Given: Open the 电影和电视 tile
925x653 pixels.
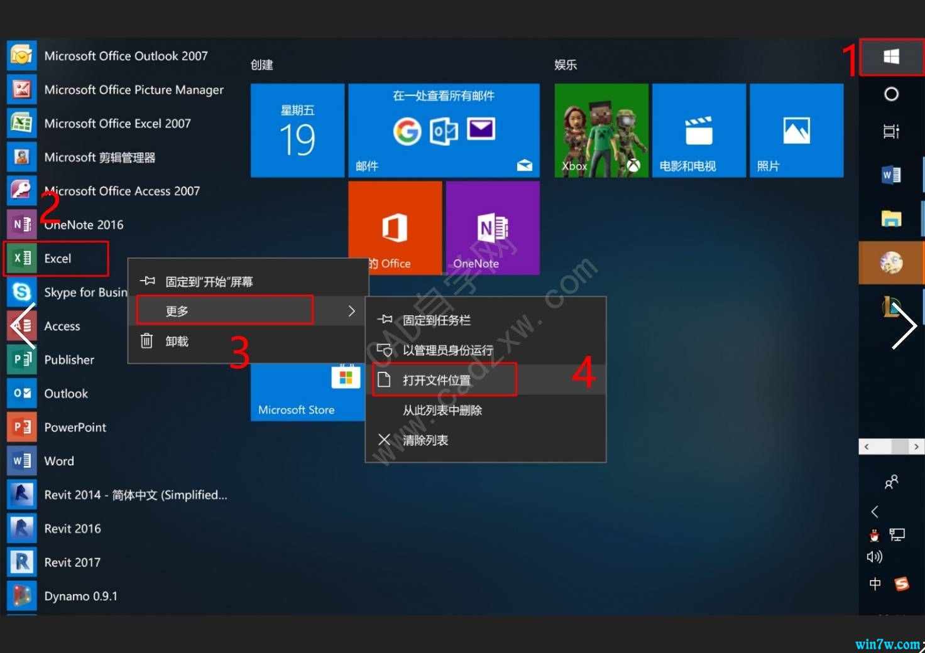Looking at the screenshot, I should [699, 131].
